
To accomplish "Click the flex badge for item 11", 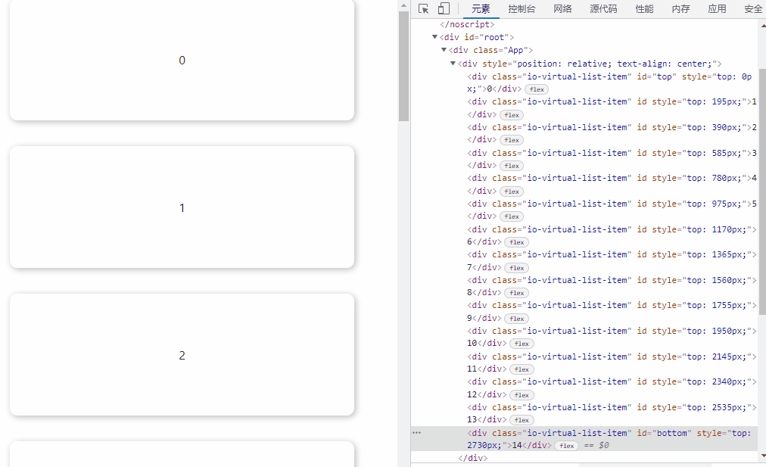I will [522, 370].
